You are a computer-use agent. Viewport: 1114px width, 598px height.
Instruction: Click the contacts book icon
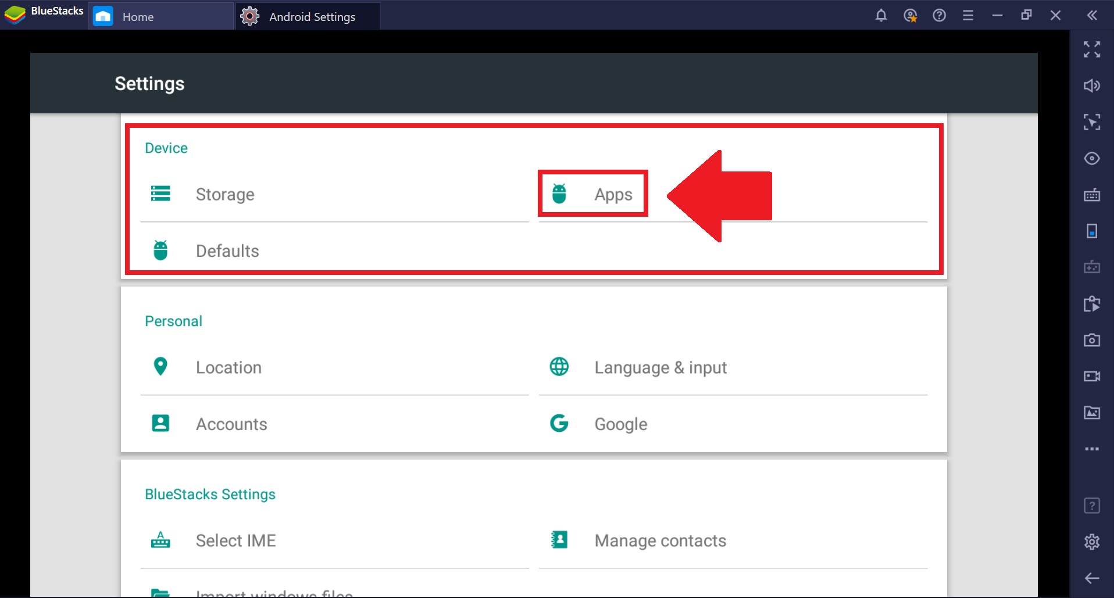(x=559, y=540)
